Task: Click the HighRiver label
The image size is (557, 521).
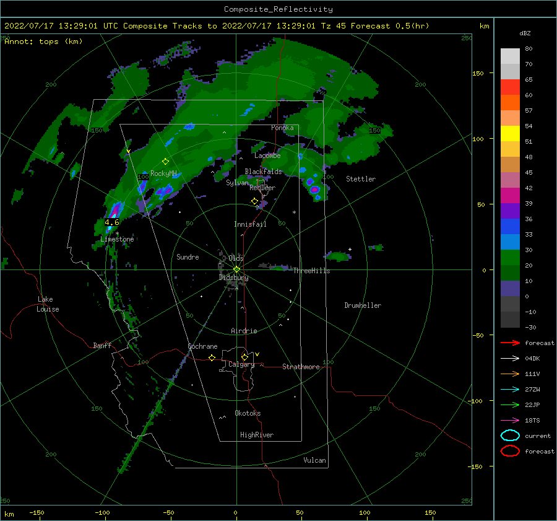Action: pyautogui.click(x=257, y=435)
